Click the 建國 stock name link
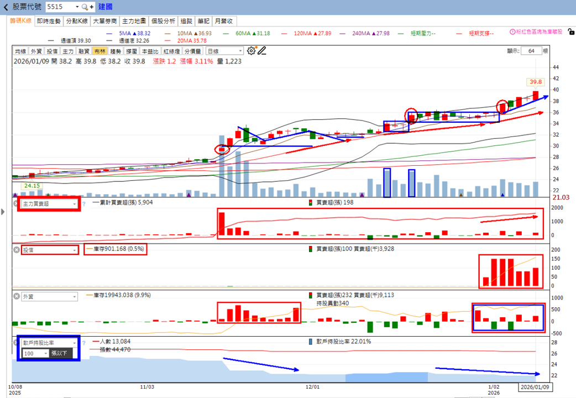The width and height of the screenshot is (576, 398). 106,7
